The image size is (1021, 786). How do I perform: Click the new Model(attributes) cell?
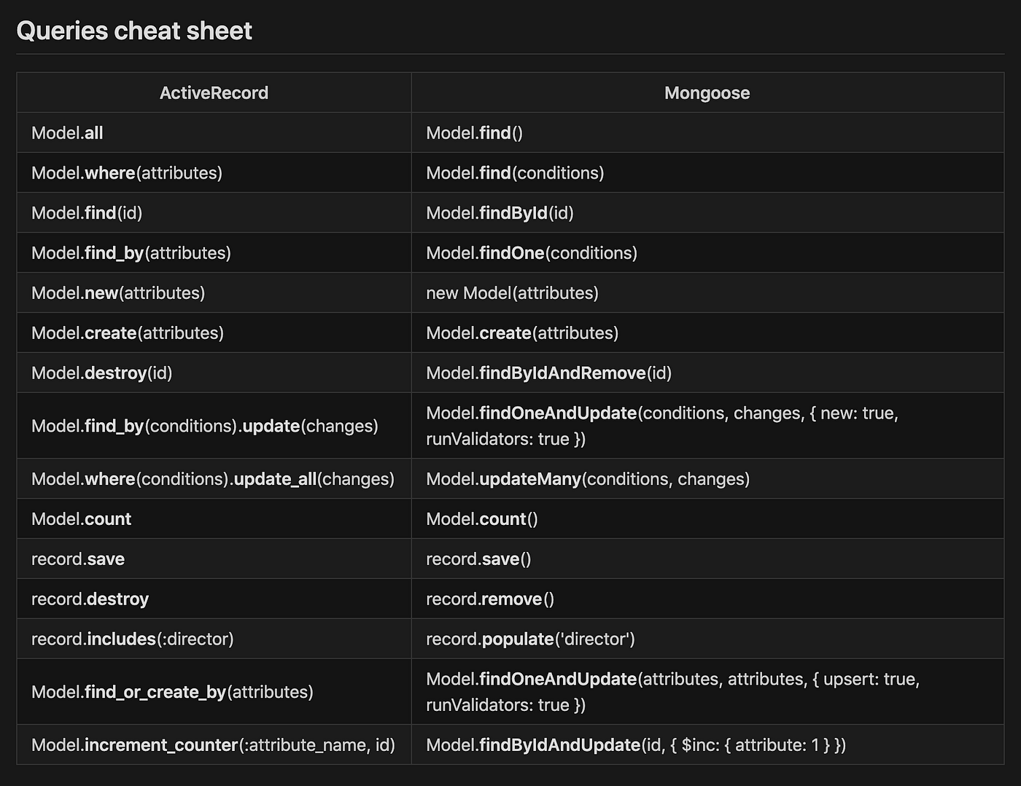[x=512, y=293]
